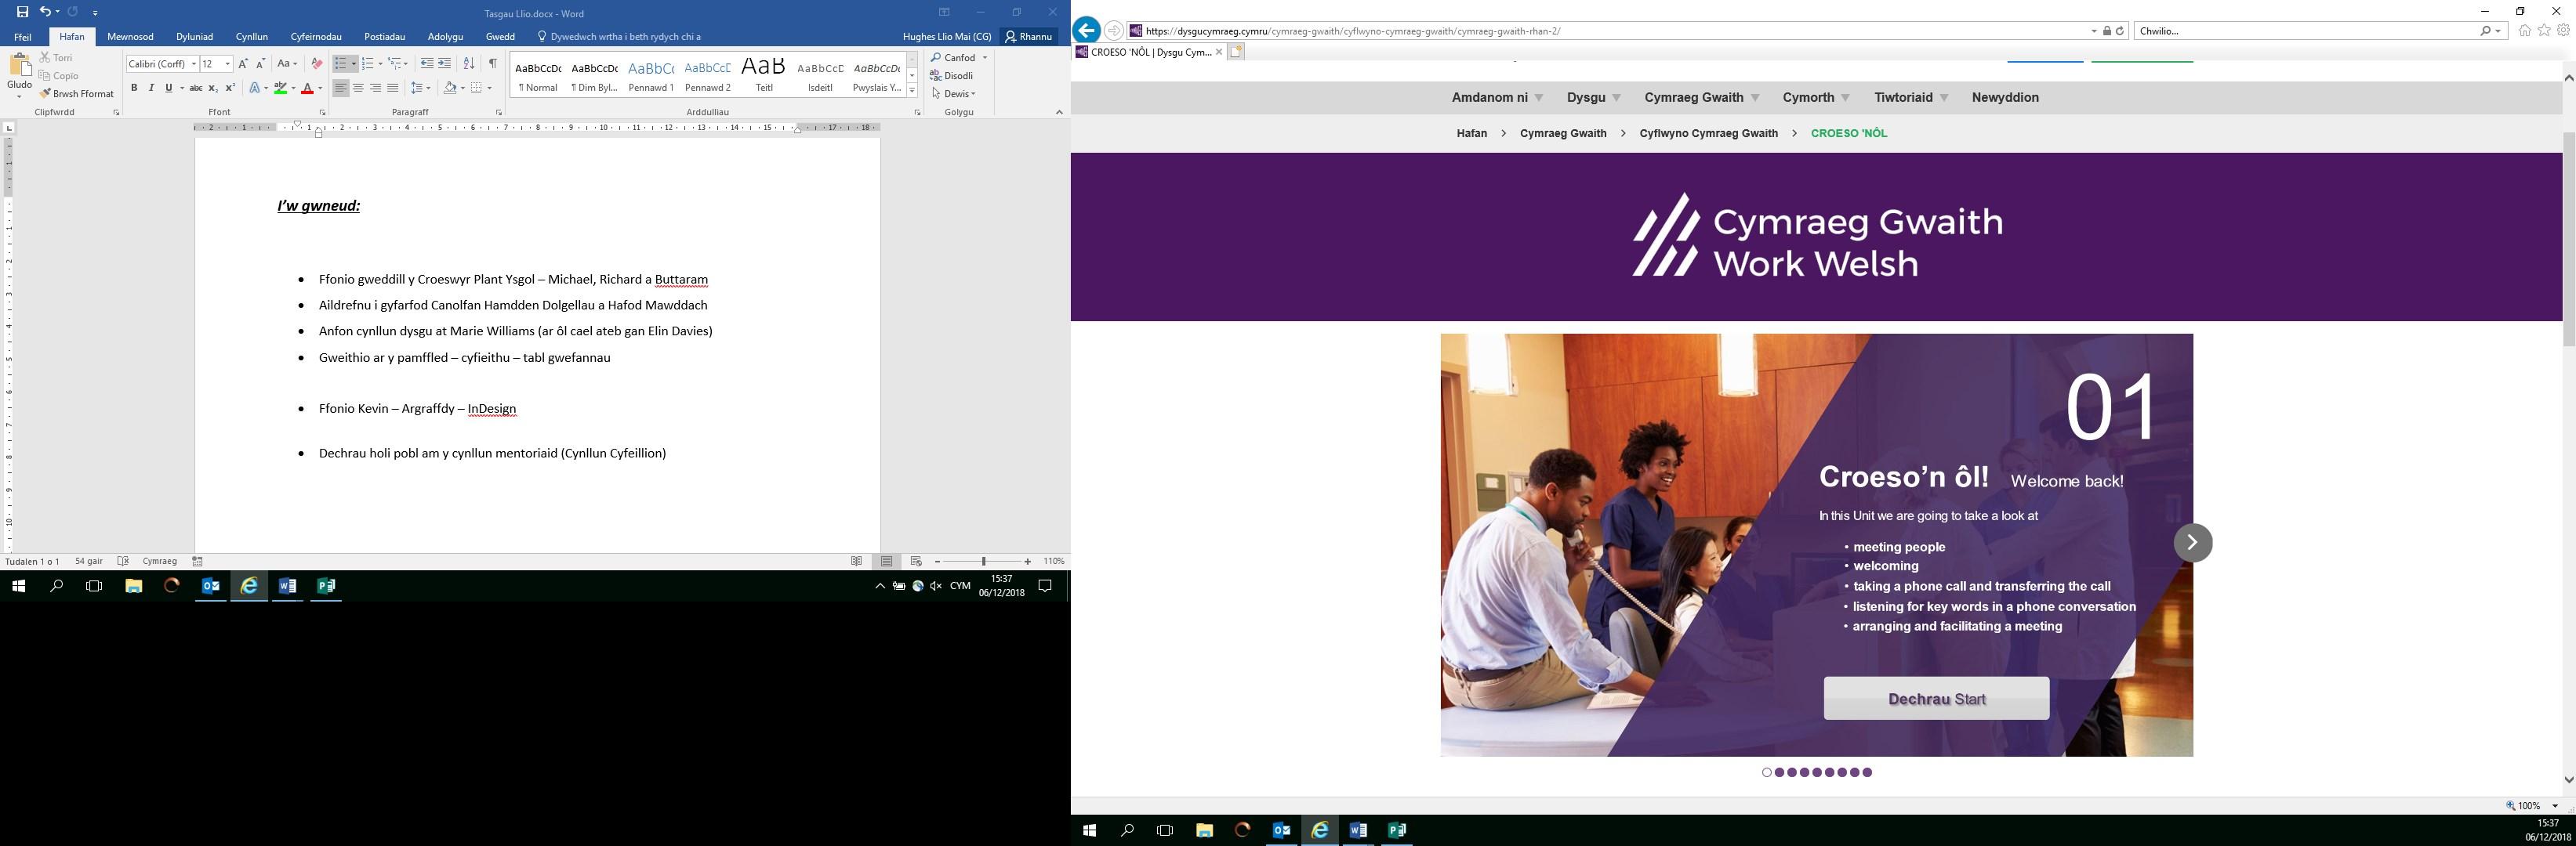This screenshot has width=2576, height=846.
Task: Click Cyflwyno Cymraeg Gwaith breadcrumb link
Action: (x=1708, y=133)
